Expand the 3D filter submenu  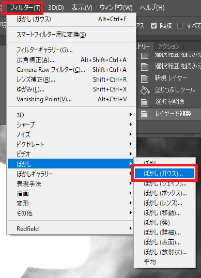71,115
